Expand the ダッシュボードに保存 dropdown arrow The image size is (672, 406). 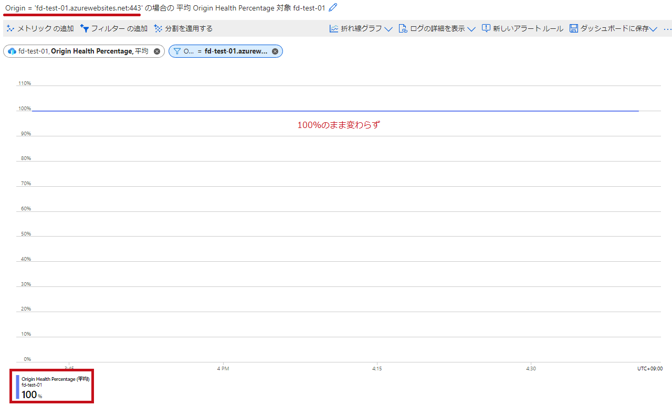coord(653,29)
